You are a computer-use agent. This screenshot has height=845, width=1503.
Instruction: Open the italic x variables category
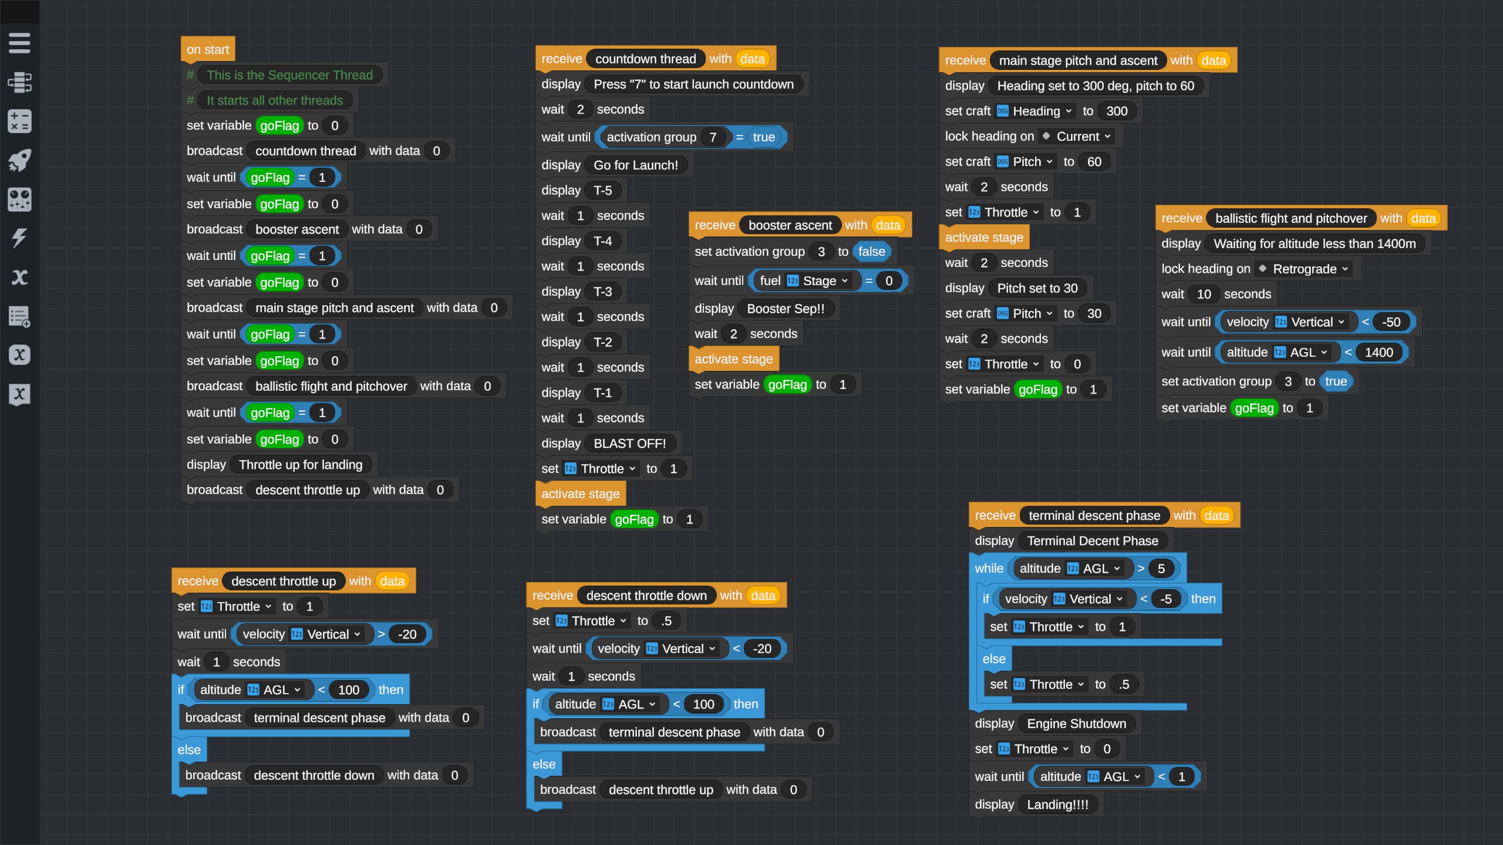pyautogui.click(x=19, y=277)
